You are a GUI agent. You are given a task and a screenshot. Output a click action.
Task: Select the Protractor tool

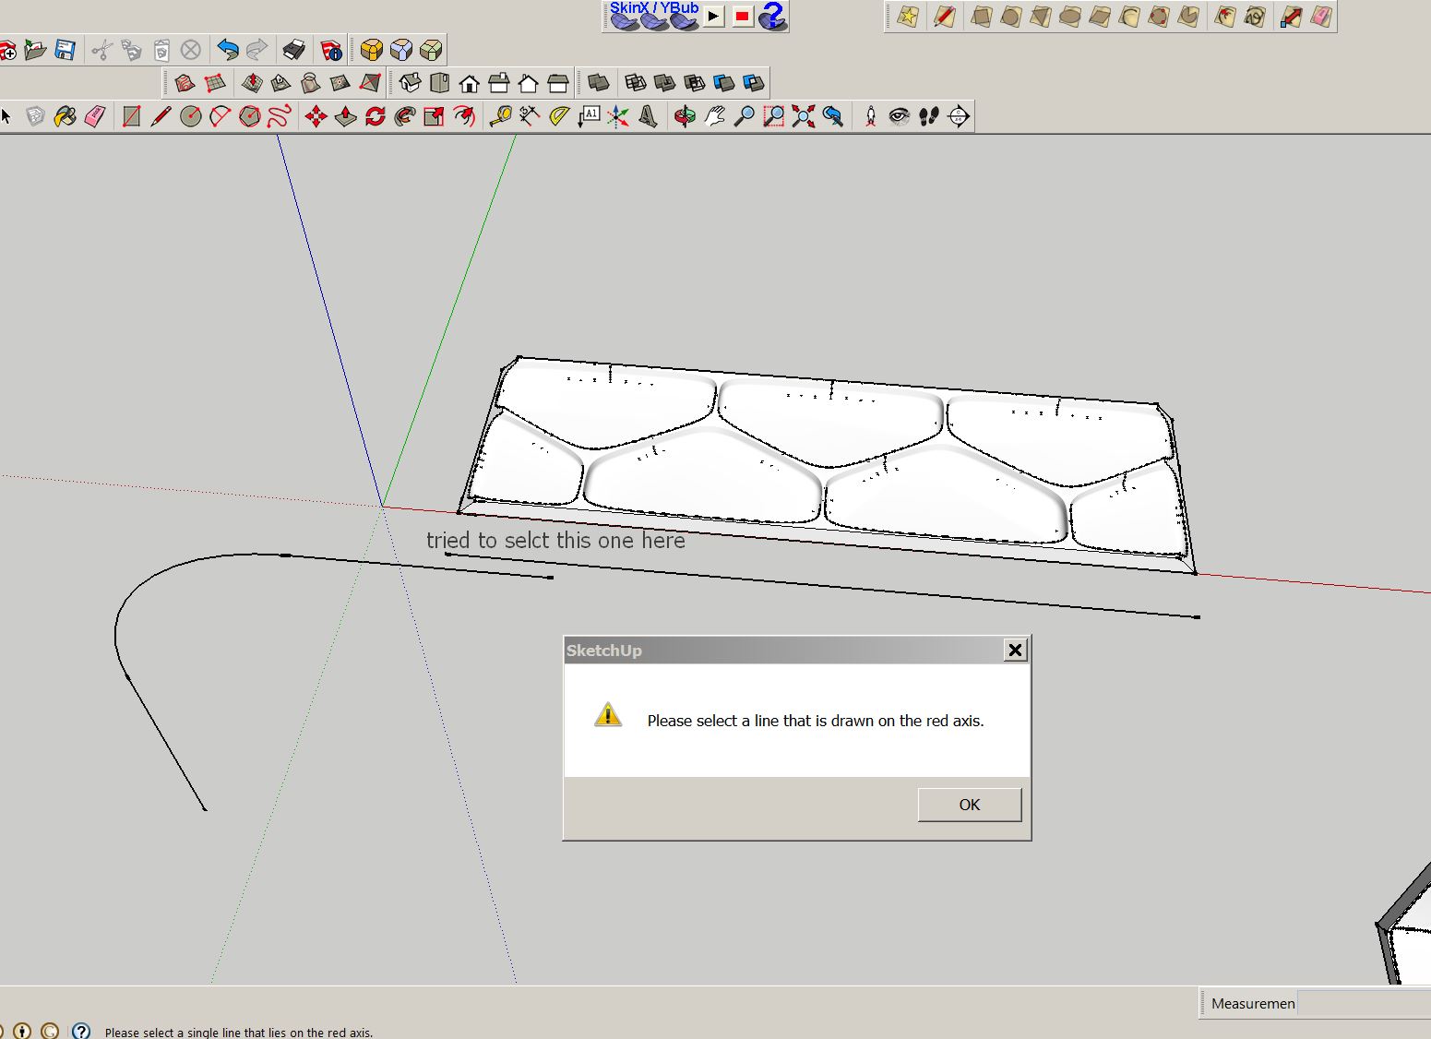click(559, 116)
